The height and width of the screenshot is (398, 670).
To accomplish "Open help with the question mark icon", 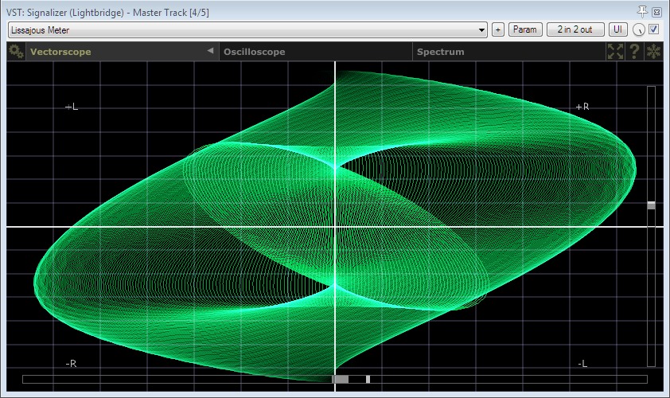I will click(634, 52).
